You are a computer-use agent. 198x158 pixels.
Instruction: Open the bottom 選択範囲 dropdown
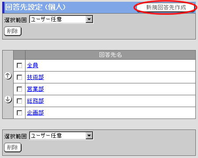point(61,136)
